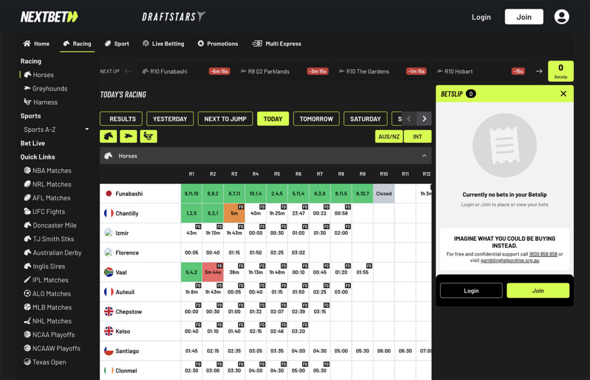The height and width of the screenshot is (380, 590).
Task: Filter races by greyhounds icon
Action: tap(128, 136)
